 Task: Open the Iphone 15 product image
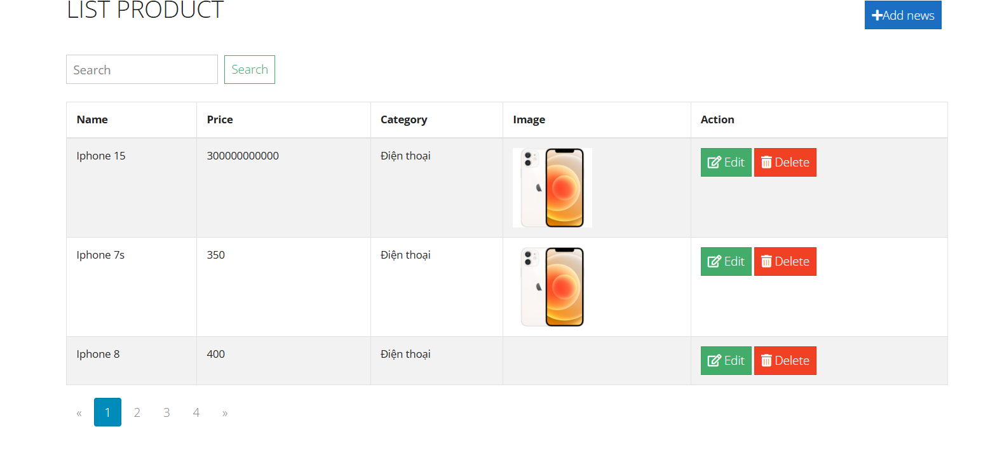click(552, 187)
